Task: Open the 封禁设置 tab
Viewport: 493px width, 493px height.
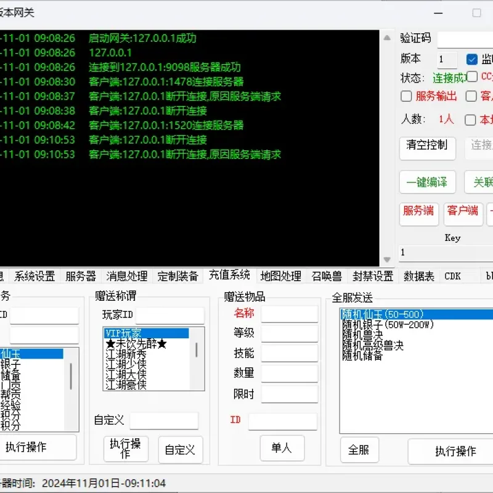Action: click(x=373, y=276)
